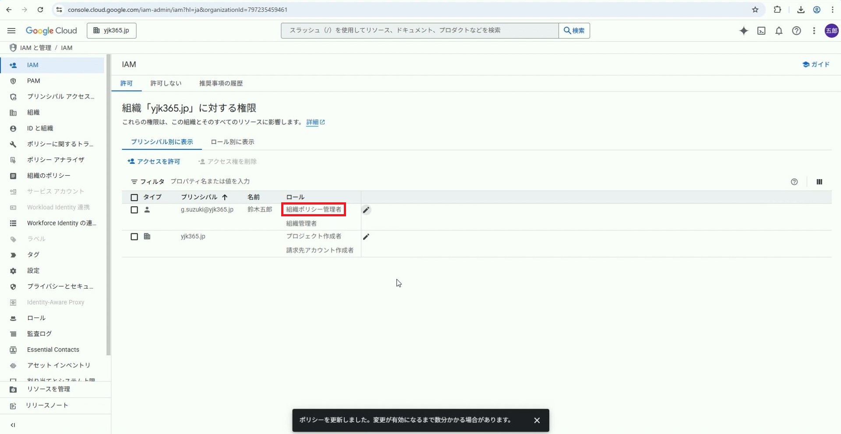Activate the Cloud Shell terminal icon
The height and width of the screenshot is (434, 841).
[761, 31]
